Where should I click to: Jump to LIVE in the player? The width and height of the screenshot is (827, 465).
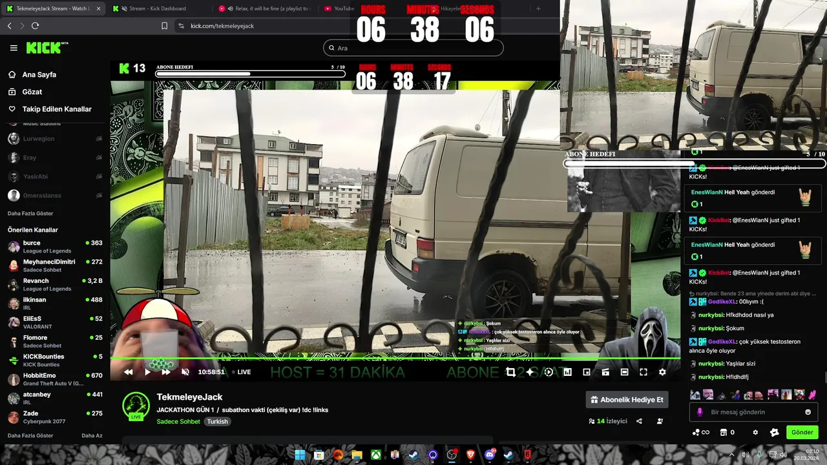[241, 372]
